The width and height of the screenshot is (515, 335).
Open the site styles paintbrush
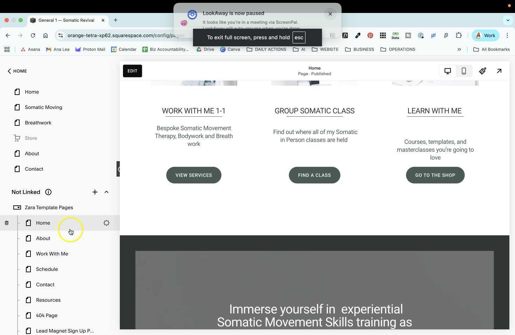[x=482, y=71]
